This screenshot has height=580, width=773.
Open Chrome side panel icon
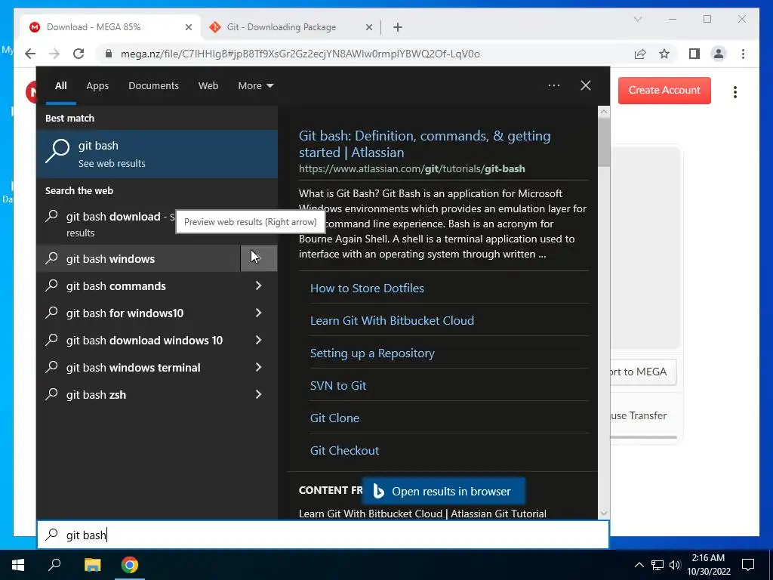click(x=694, y=54)
